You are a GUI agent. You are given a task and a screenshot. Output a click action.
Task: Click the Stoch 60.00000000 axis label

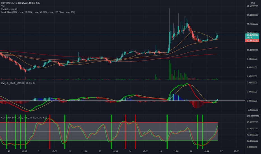pyautogui.click(x=253, y=129)
